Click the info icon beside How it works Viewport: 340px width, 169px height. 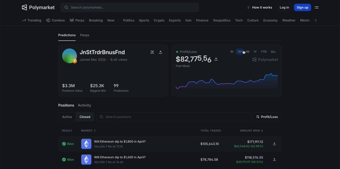click(248, 7)
